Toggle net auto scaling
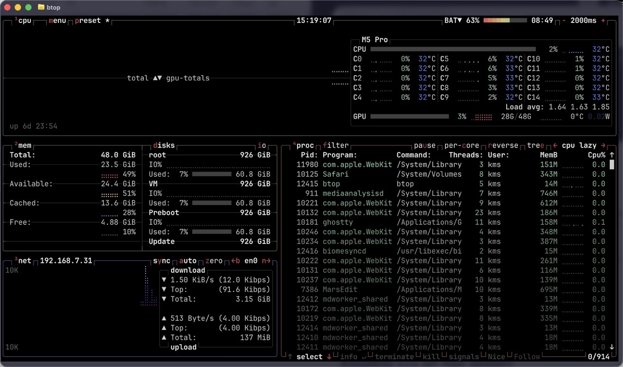This screenshot has height=367, width=623. pos(188,261)
